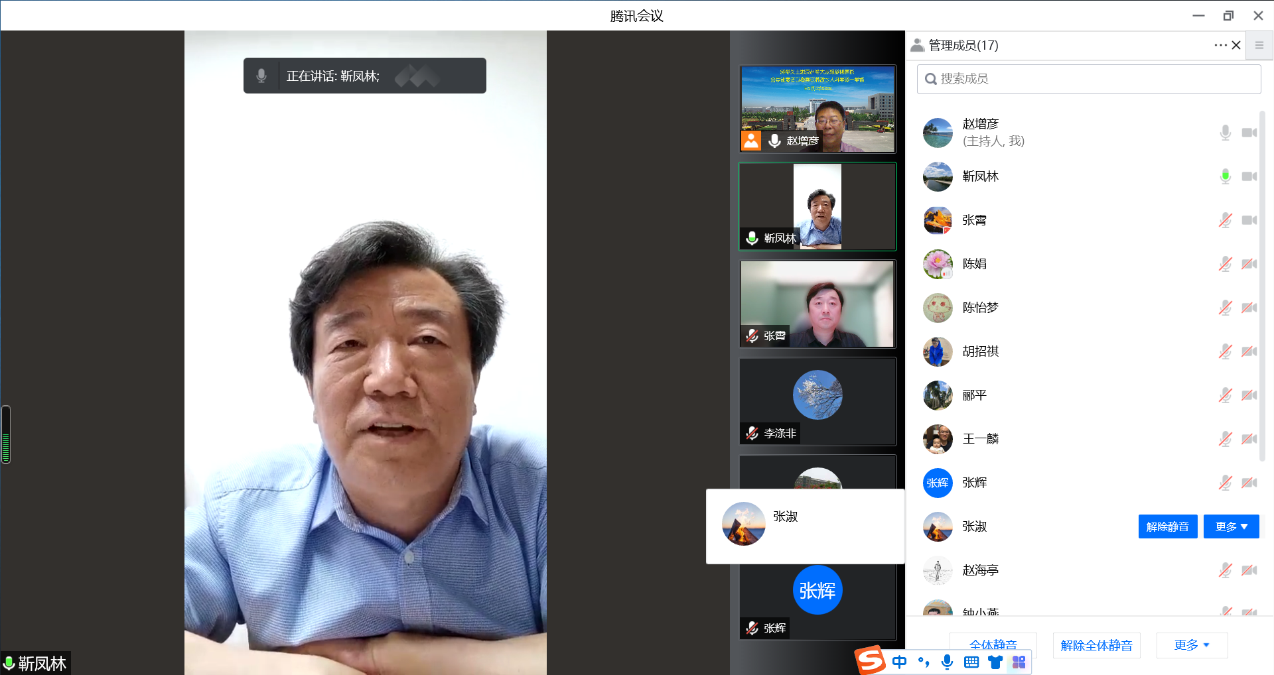
Task: Click muted microphone icon of 张辉 row
Action: point(1226,483)
